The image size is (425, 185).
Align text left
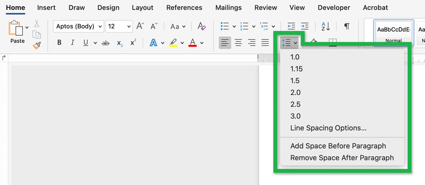pyautogui.click(x=225, y=43)
